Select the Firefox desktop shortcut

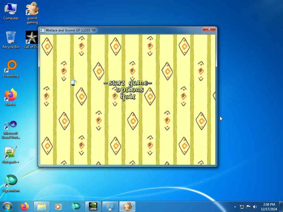11,97
